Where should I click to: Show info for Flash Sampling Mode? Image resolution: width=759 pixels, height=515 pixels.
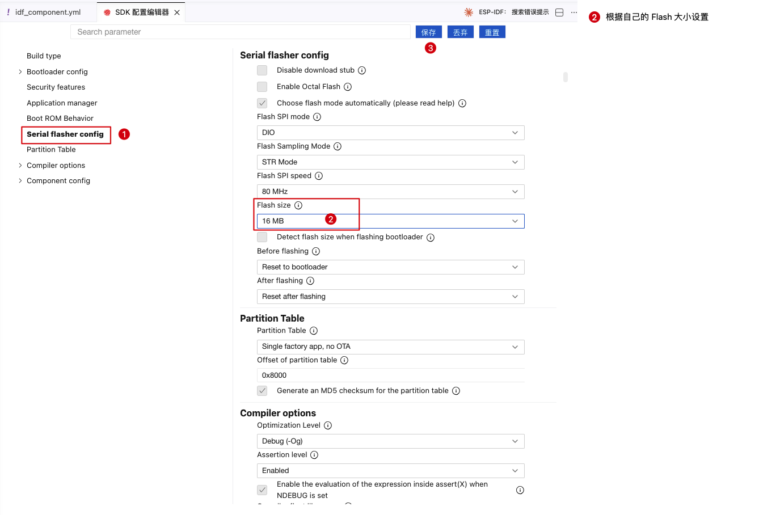pos(338,146)
